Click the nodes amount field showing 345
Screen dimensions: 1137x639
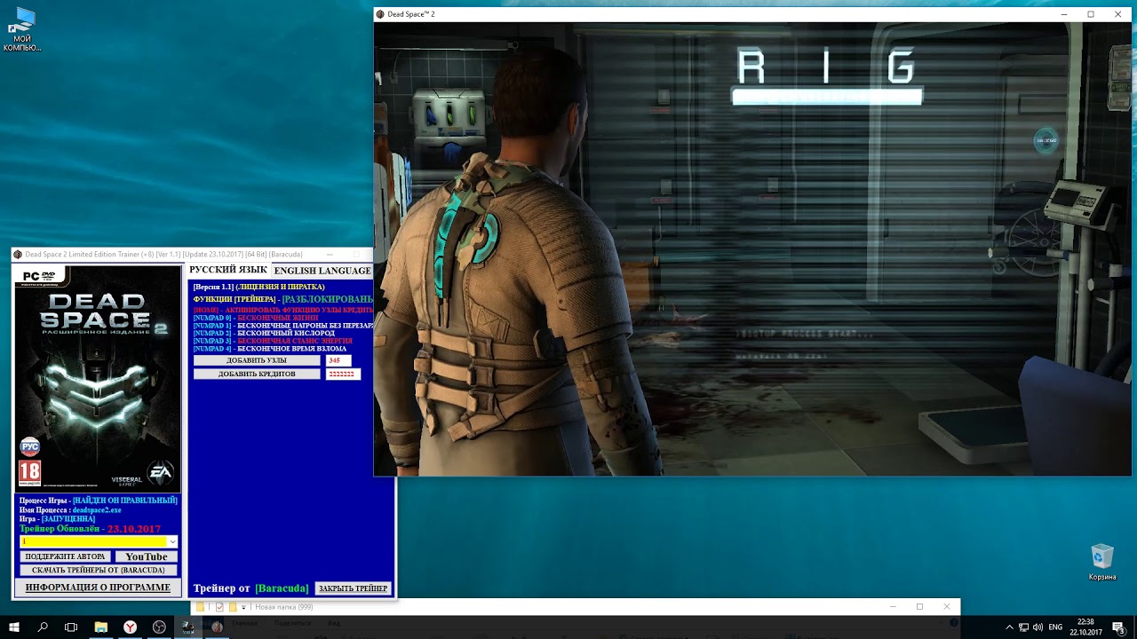tap(338, 360)
